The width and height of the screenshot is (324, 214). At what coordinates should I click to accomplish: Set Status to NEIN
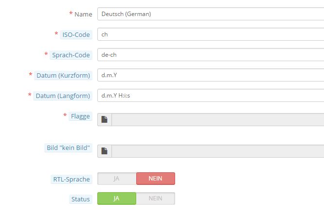click(155, 198)
